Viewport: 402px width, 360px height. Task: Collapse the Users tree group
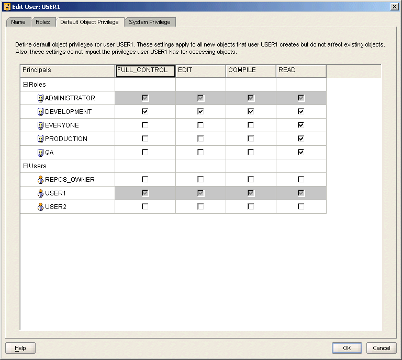pos(25,166)
